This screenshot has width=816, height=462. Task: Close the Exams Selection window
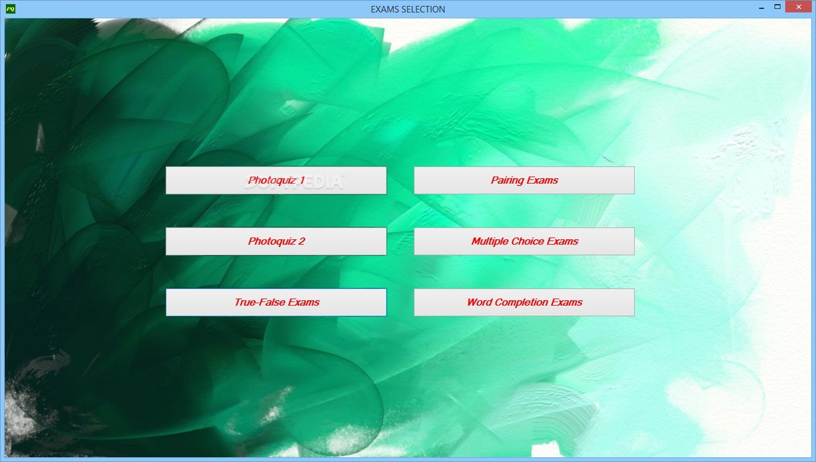click(798, 7)
